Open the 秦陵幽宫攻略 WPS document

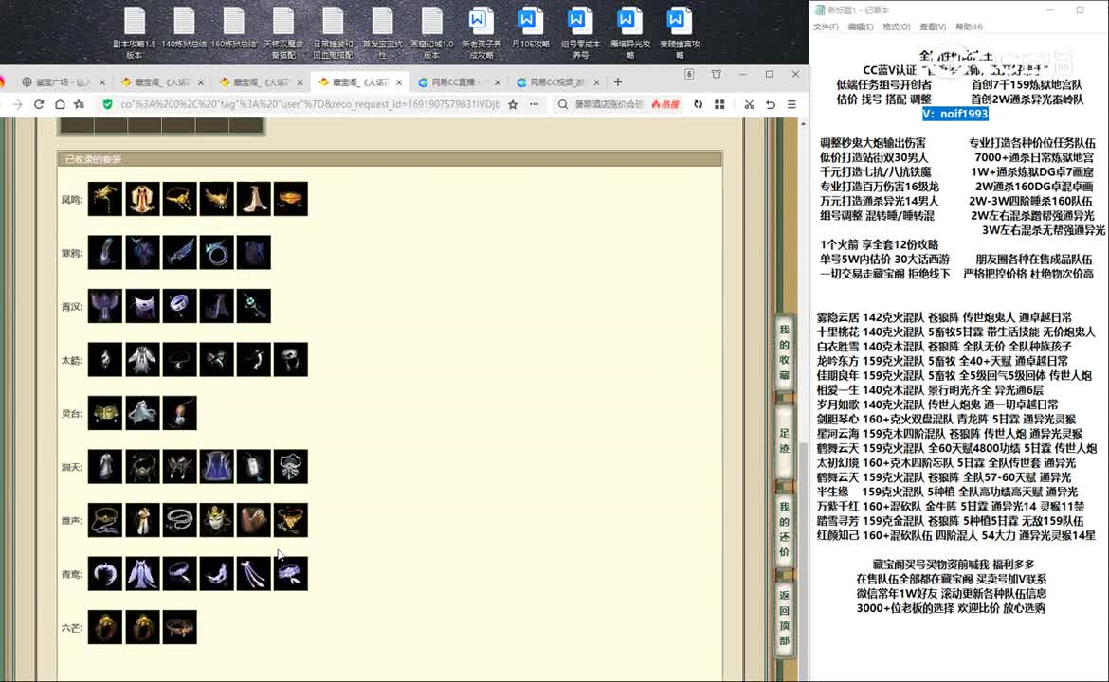679,32
